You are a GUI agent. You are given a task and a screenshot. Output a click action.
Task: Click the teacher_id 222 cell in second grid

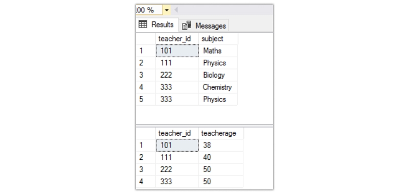tap(177, 169)
